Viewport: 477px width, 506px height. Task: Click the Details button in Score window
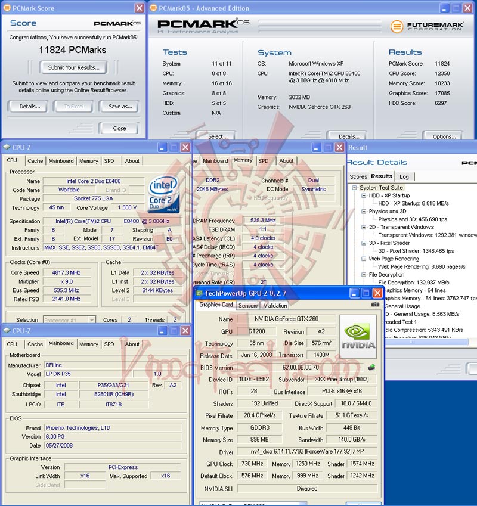point(29,107)
